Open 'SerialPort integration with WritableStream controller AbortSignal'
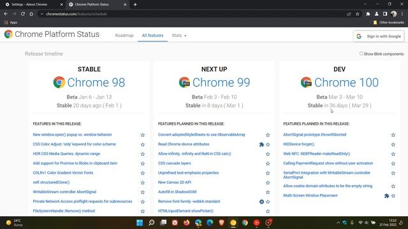 coord(327,175)
